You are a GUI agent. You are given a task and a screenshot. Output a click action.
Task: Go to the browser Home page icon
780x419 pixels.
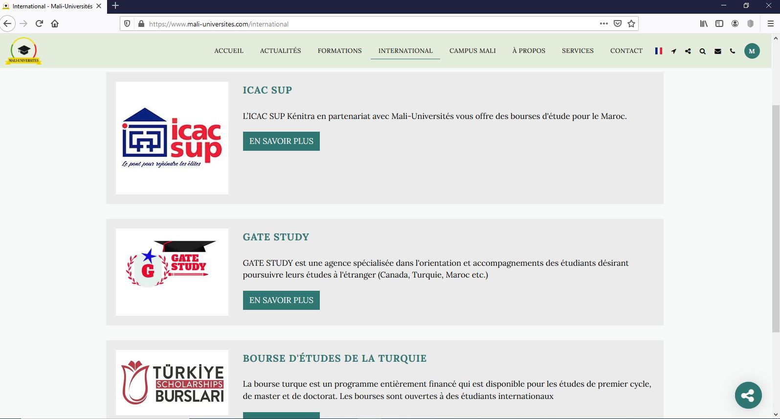55,23
